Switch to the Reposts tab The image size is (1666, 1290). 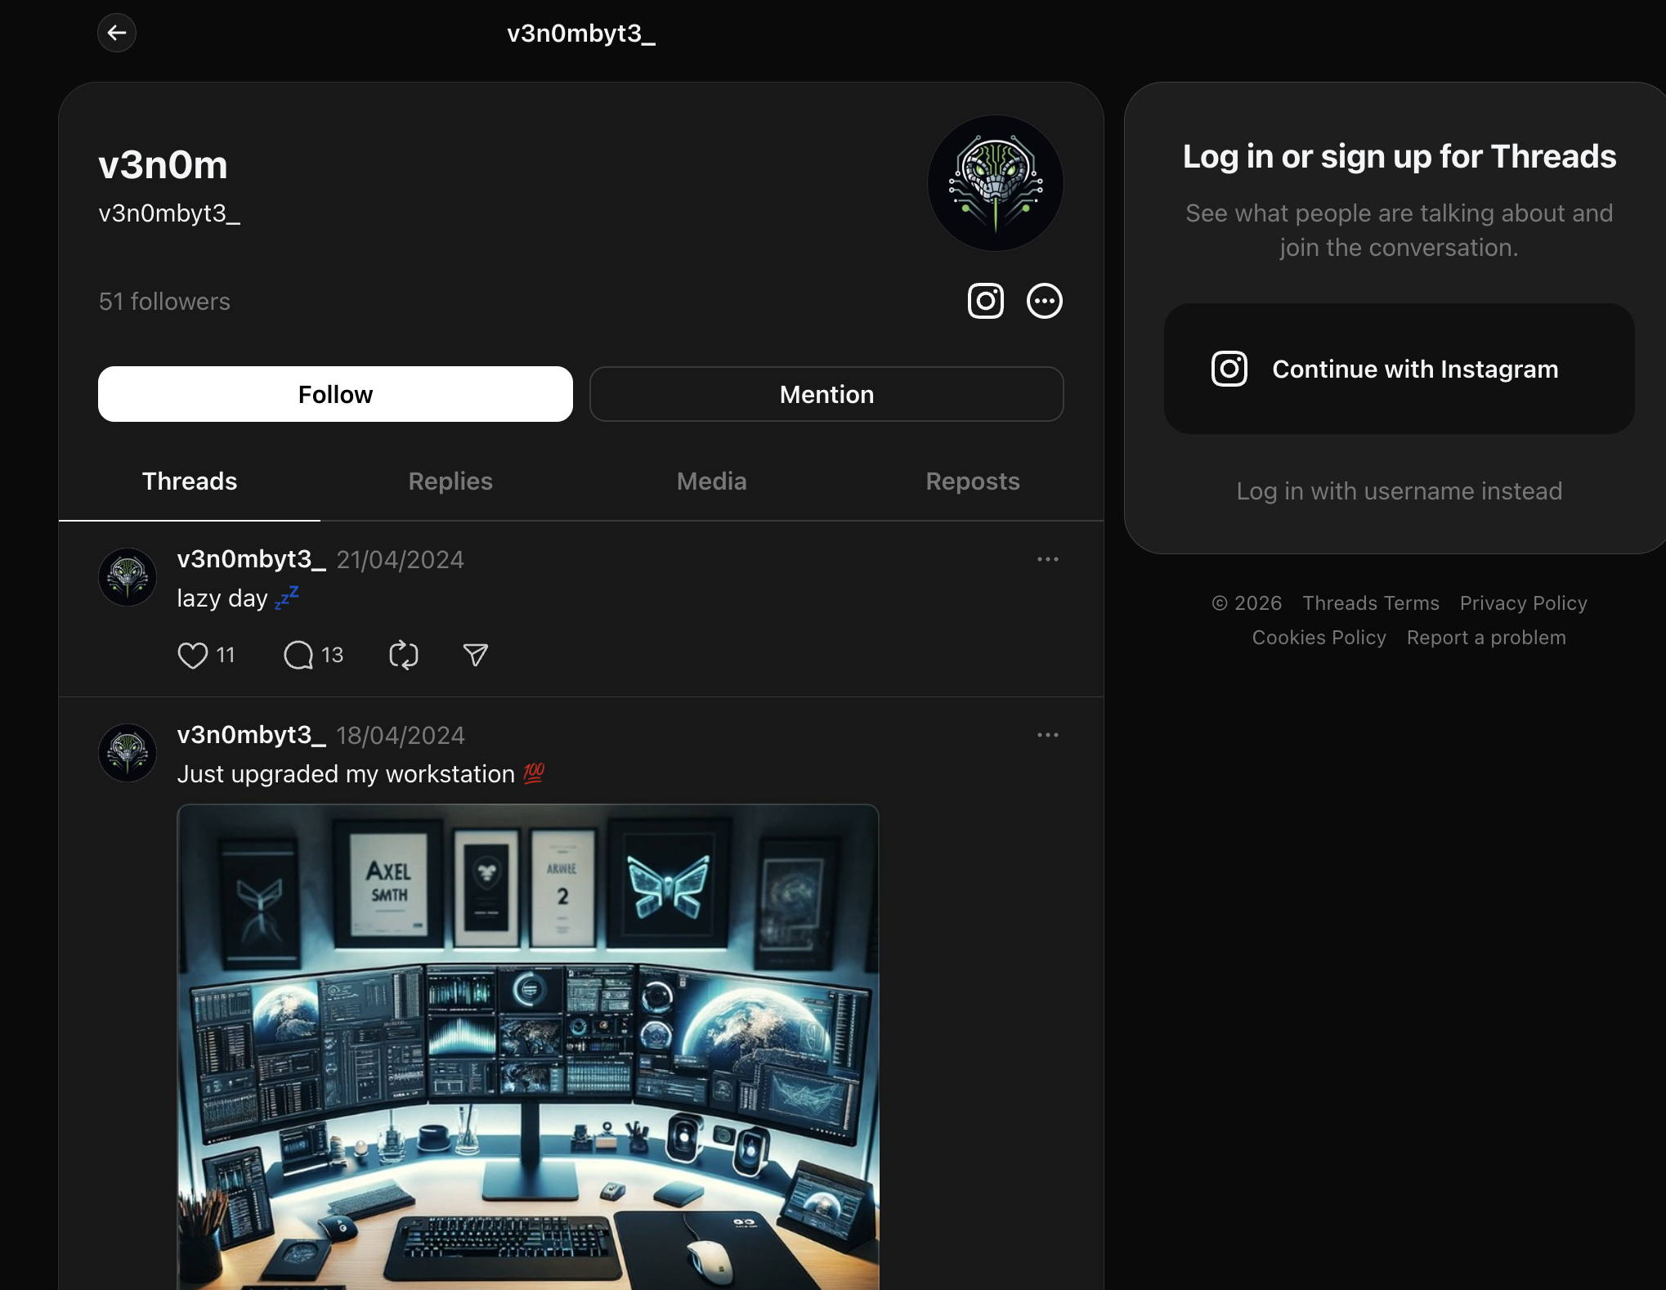[x=973, y=482]
